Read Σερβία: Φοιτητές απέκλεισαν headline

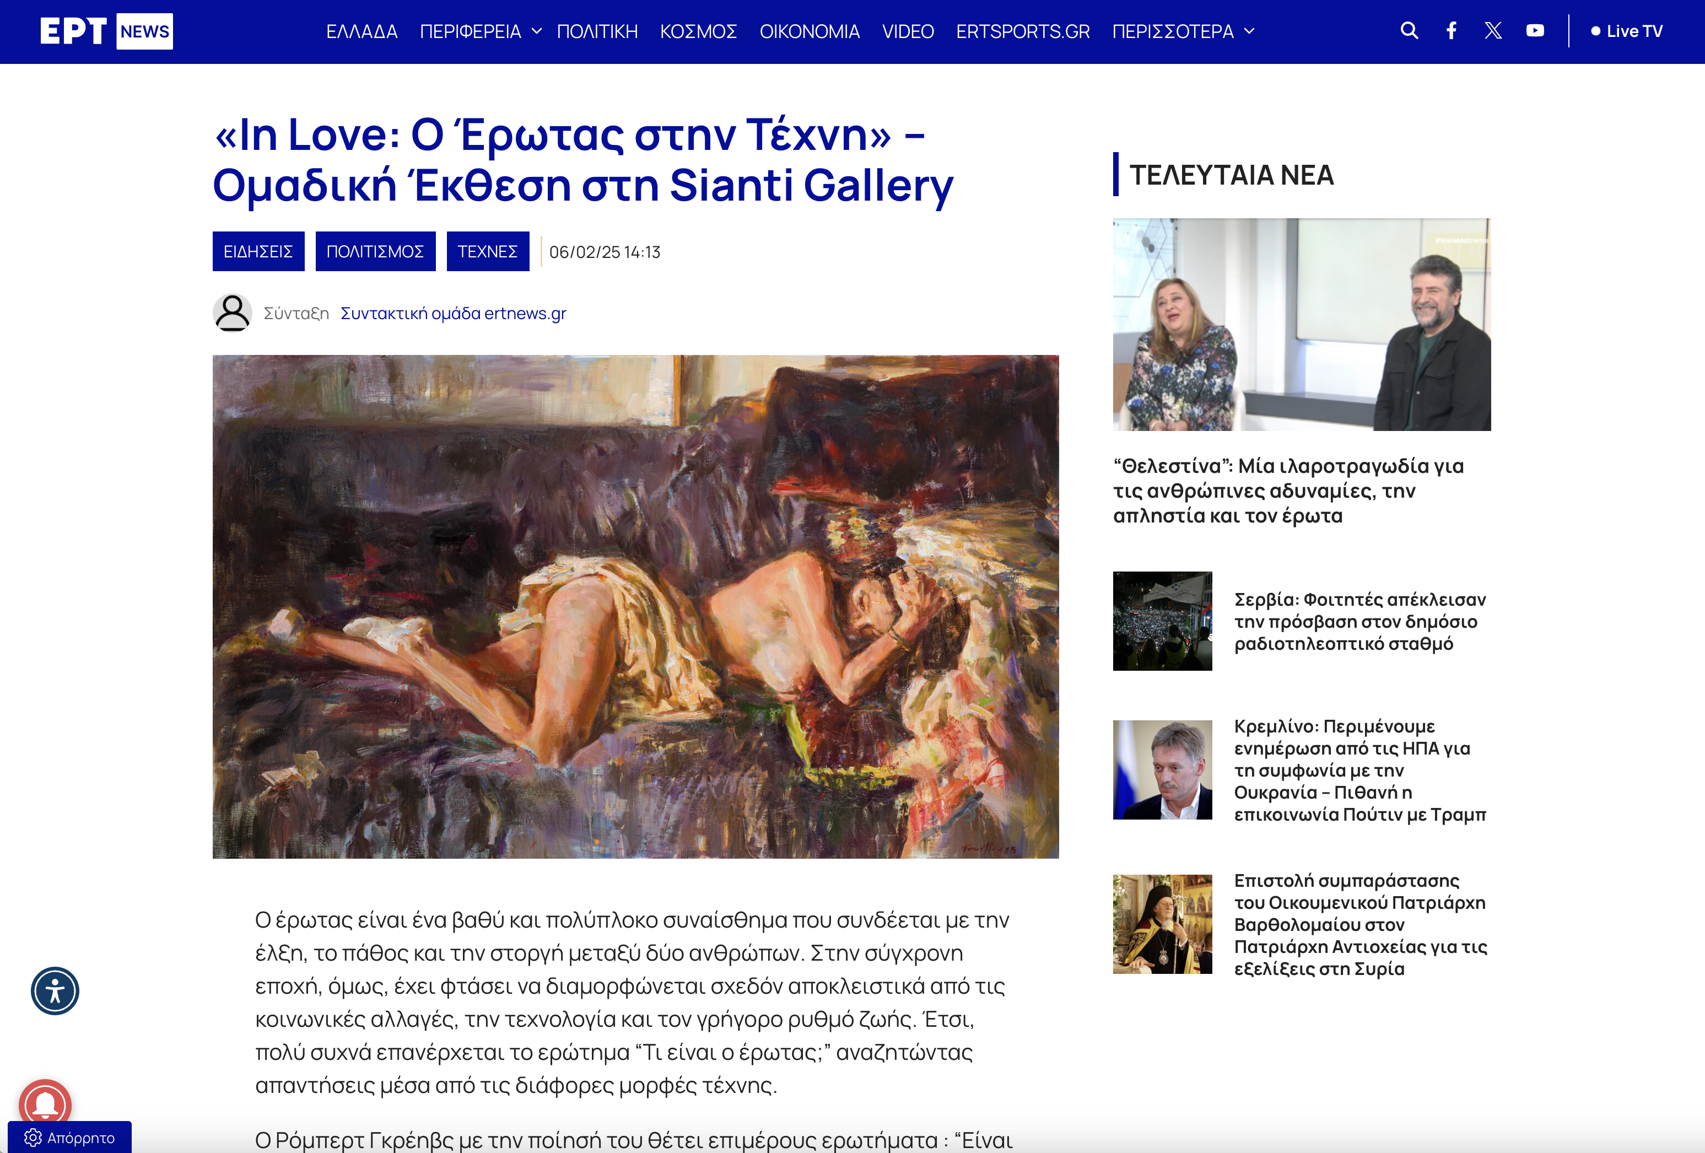[x=1359, y=622]
